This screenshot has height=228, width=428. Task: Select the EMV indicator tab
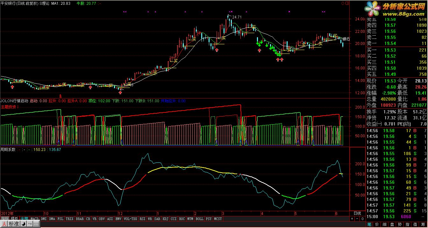[118, 219]
